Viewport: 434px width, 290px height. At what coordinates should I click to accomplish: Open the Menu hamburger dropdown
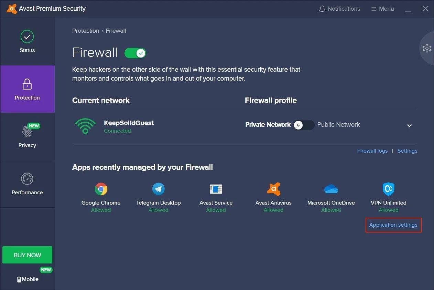382,9
